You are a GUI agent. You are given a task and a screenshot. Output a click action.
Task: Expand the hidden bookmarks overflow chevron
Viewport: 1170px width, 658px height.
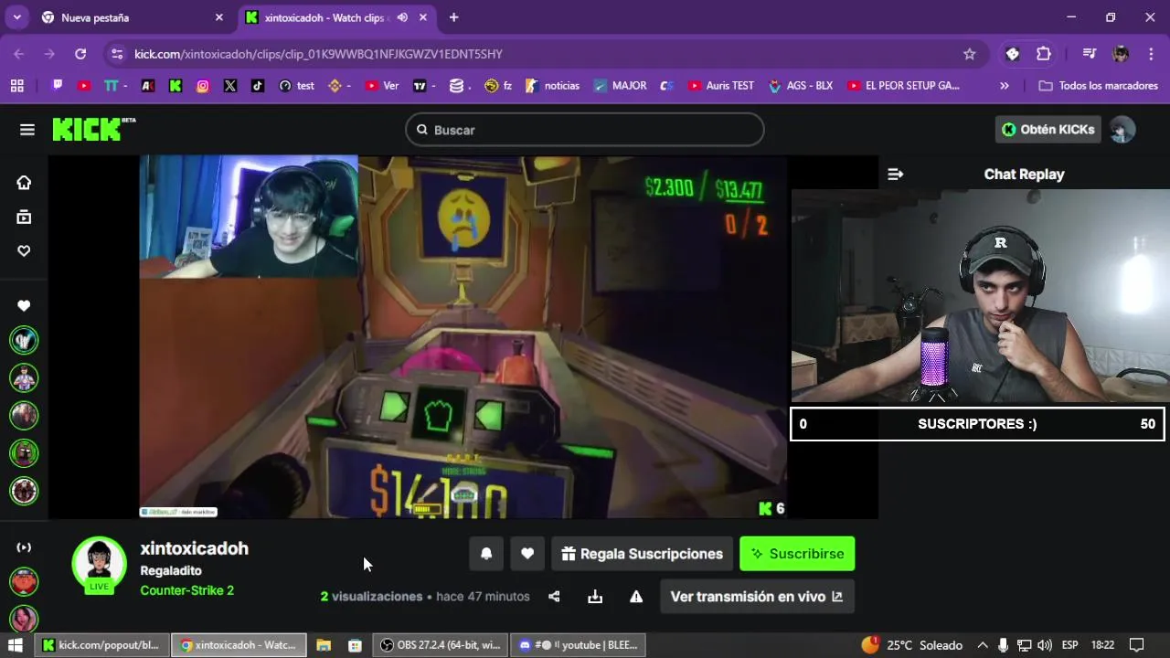pyautogui.click(x=1005, y=85)
